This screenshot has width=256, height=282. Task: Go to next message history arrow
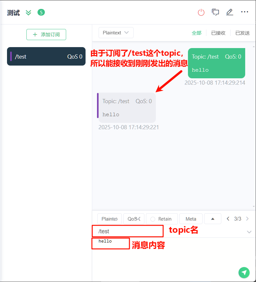pyautogui.click(x=247, y=219)
